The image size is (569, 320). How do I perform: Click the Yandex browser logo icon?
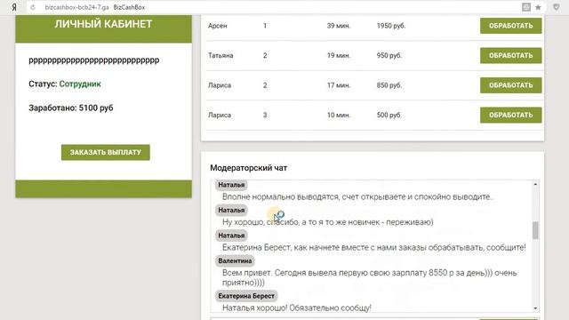coord(14,7)
